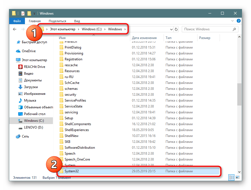Select the Speech_OneCore folder name
Image resolution: width=251 pixels, height=190 pixels.
pos(77,159)
